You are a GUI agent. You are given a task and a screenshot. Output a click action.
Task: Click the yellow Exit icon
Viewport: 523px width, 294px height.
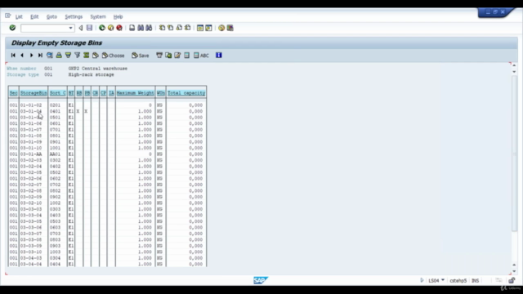(111, 28)
